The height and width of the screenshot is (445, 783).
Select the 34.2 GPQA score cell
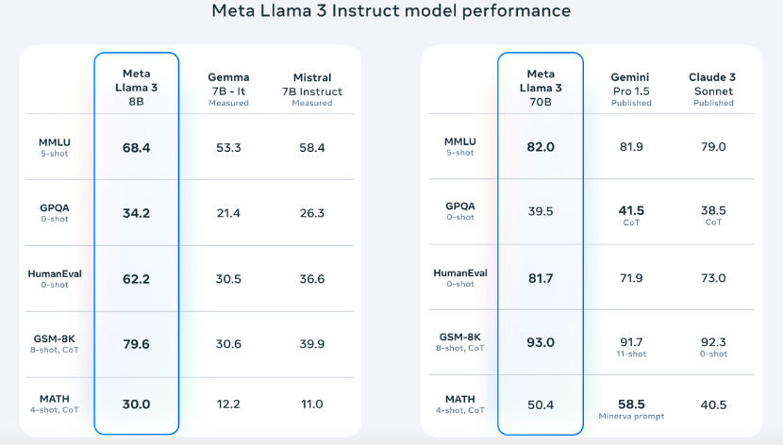point(137,213)
